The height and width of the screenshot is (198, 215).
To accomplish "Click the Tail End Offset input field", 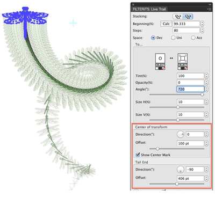I will click(190, 178).
